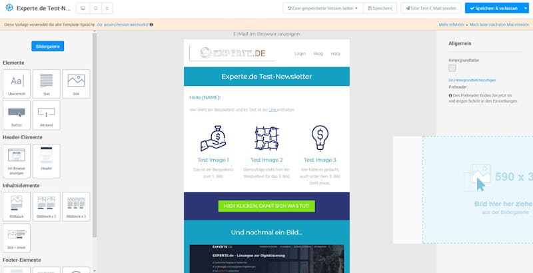
Task: Open the Eine gespeicherte Version laden dropdown
Action: tap(322, 8)
